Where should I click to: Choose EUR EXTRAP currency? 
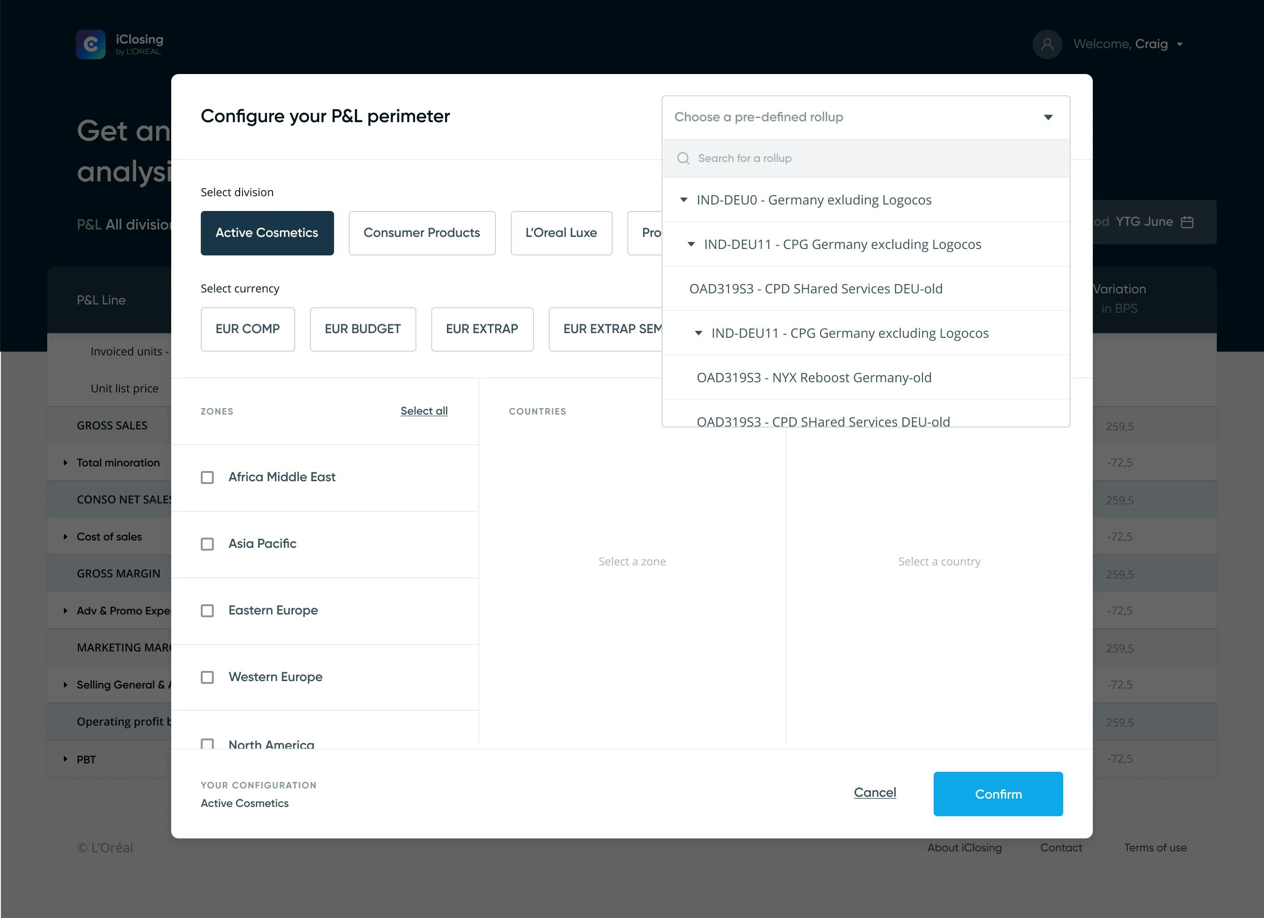pos(482,329)
